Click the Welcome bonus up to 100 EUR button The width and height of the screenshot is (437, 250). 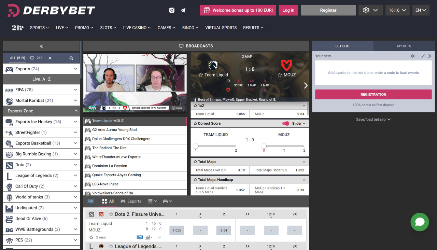click(238, 10)
